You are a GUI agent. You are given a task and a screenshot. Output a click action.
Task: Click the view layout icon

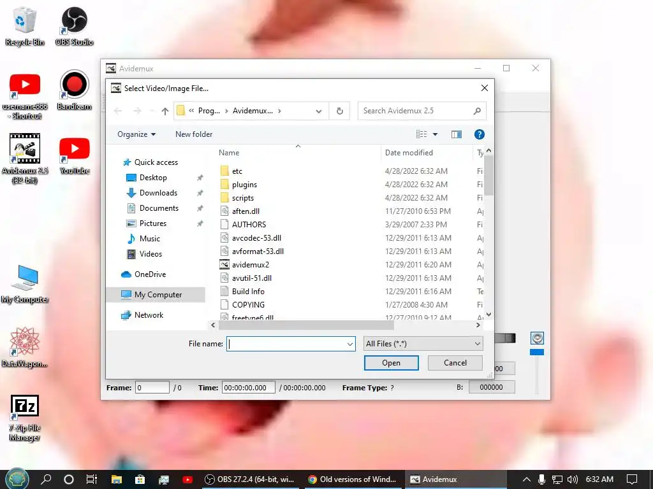422,134
